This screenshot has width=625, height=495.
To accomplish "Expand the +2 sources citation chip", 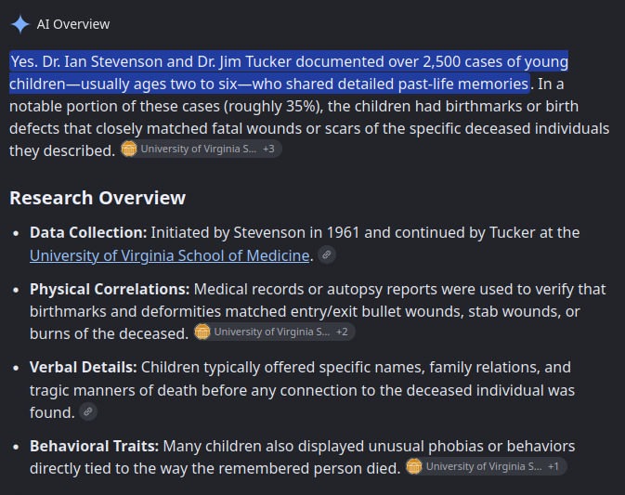I will click(x=342, y=332).
